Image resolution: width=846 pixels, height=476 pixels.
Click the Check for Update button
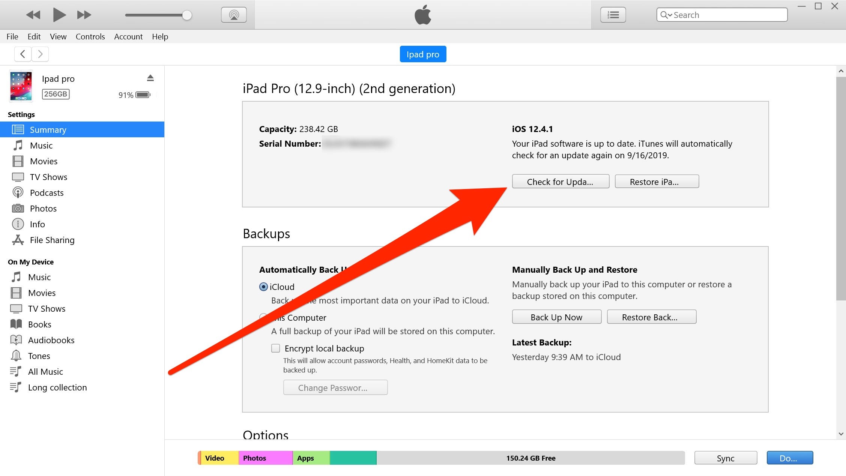[560, 182]
